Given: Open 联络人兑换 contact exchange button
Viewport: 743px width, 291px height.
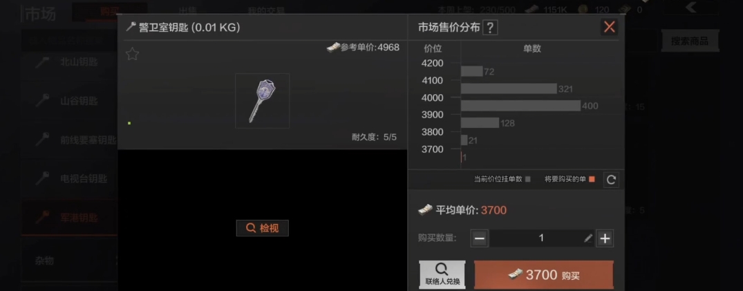Looking at the screenshot, I should pyautogui.click(x=442, y=275).
